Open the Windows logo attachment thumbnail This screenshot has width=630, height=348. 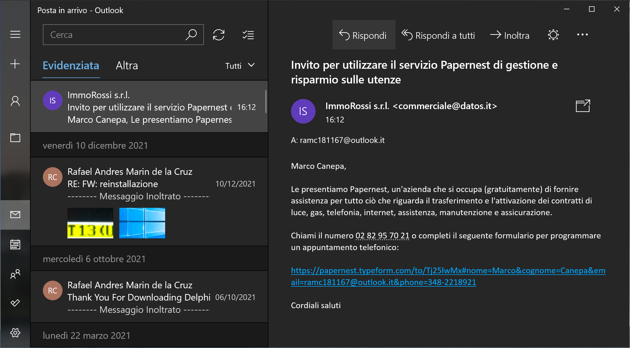[x=142, y=223]
